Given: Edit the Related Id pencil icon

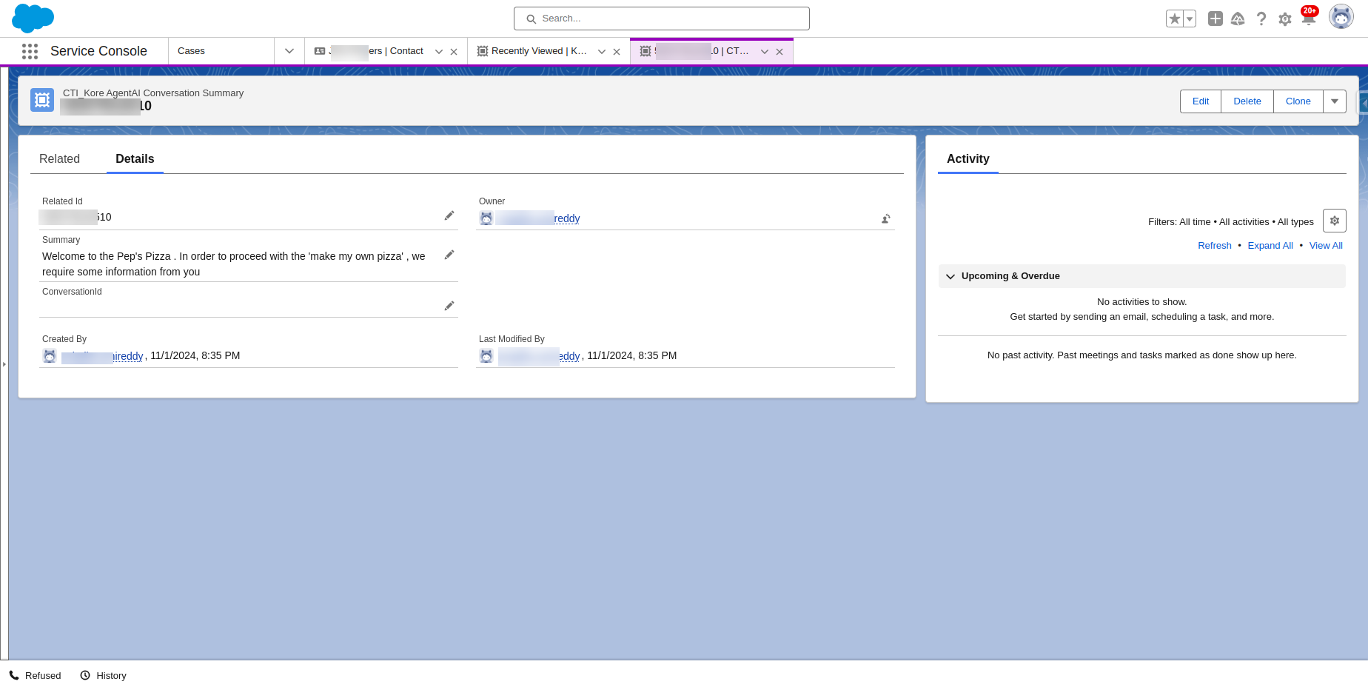Looking at the screenshot, I should point(449,215).
